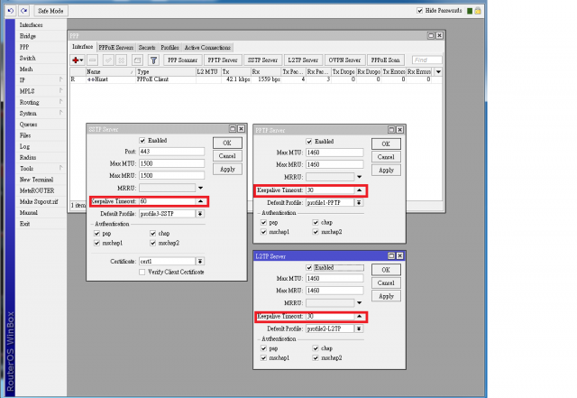
Task: Open the column chooser dropdown in PPP table
Action: coord(438,72)
